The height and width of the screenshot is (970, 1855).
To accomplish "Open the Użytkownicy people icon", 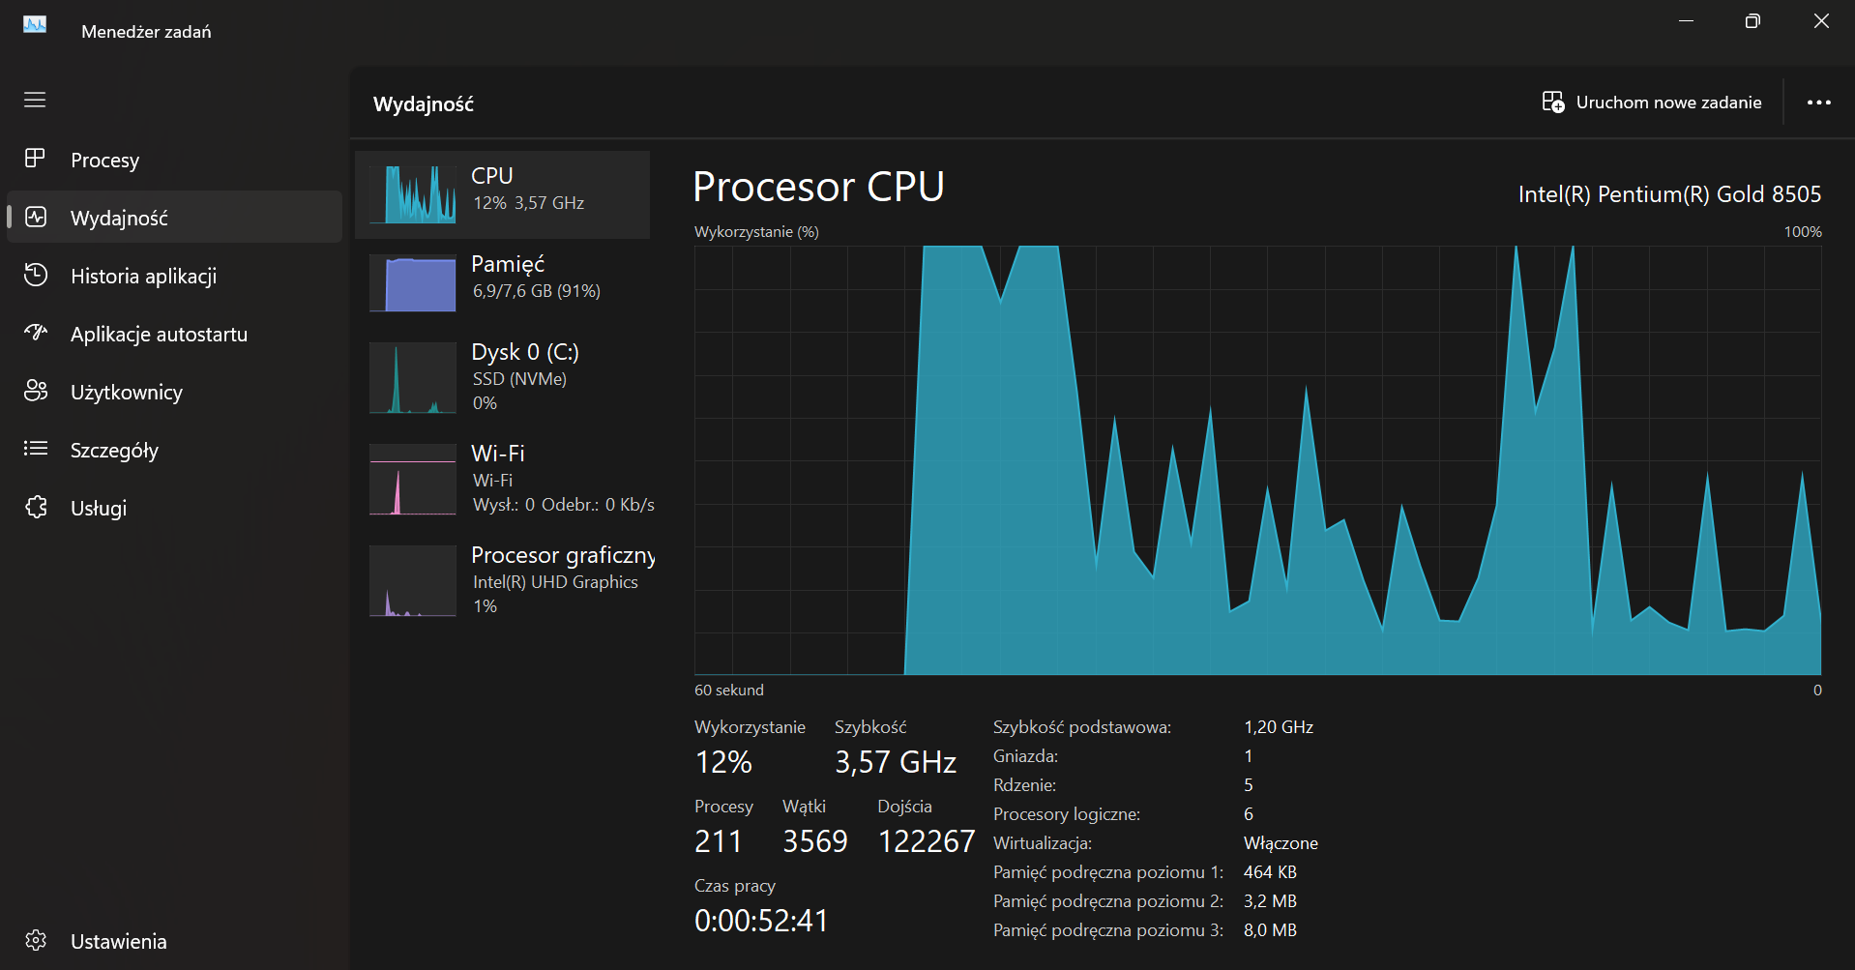I will (36, 391).
